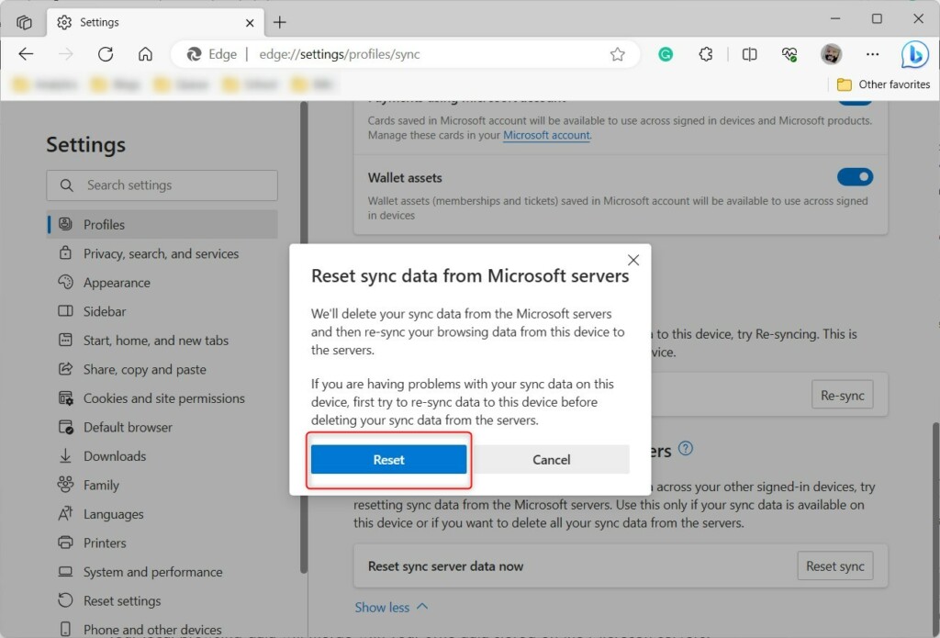940x638 pixels.
Task: Click the favorites star in the address bar
Action: tap(618, 54)
